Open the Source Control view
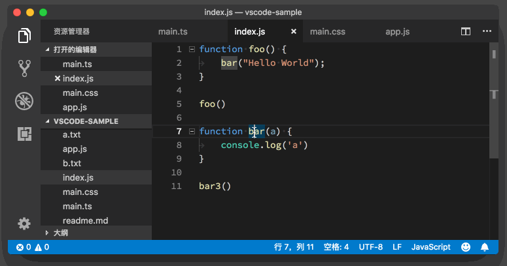The image size is (507, 266). [x=24, y=67]
